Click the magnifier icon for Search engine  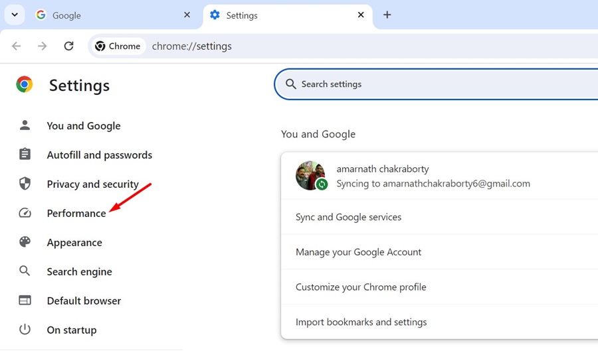25,271
